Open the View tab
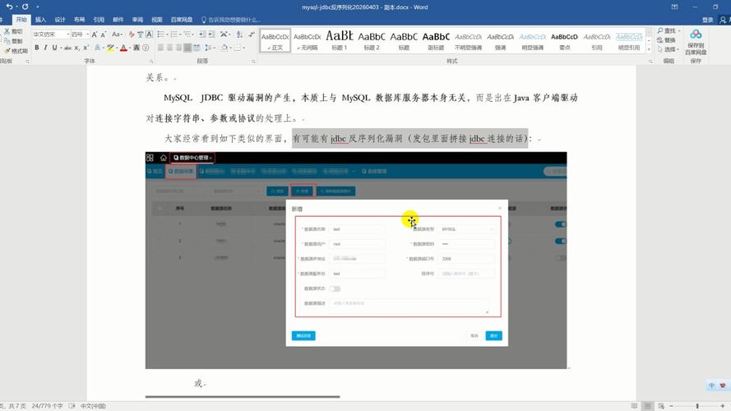This screenshot has width=731, height=411. (x=156, y=20)
